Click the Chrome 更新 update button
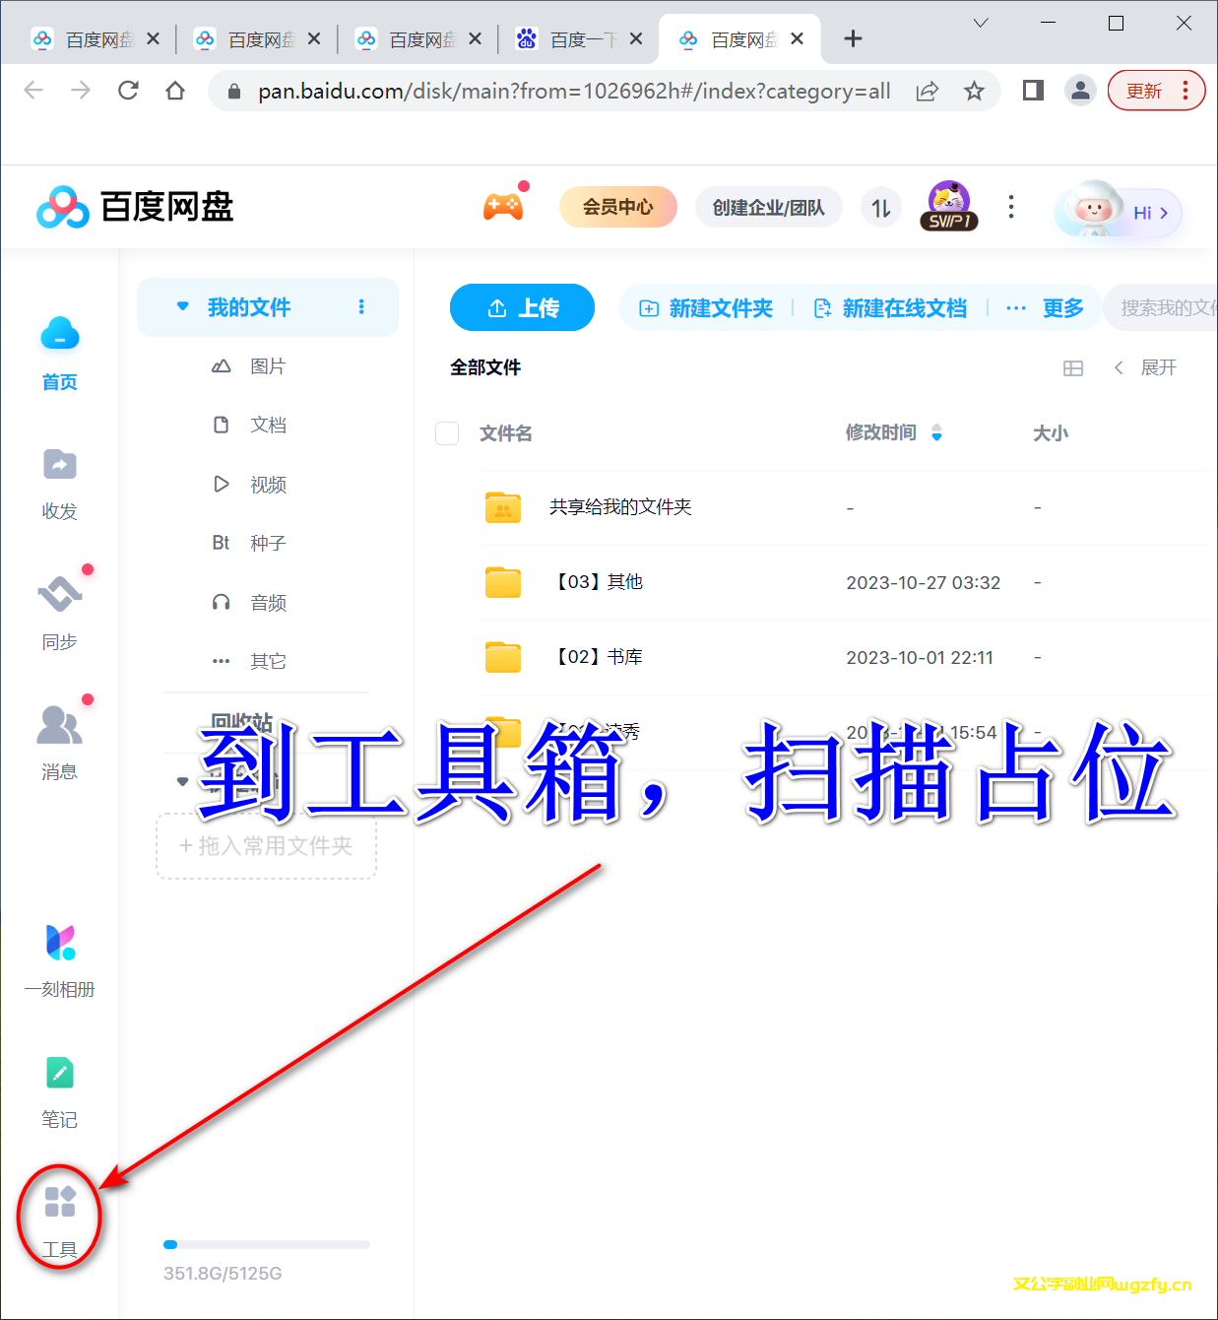 (x=1156, y=91)
